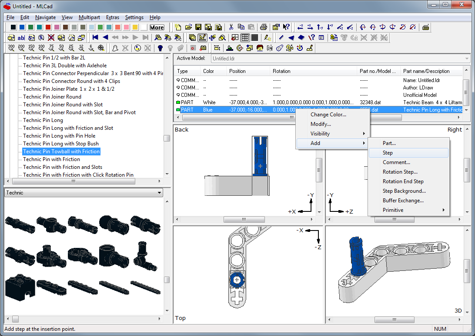This screenshot has width=475, height=336.
Task: Move part along positive Z diagonal arrow icon
Action: point(340,27)
